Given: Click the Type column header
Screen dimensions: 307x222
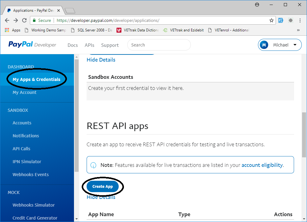Looking at the screenshot, I should click(184, 214).
